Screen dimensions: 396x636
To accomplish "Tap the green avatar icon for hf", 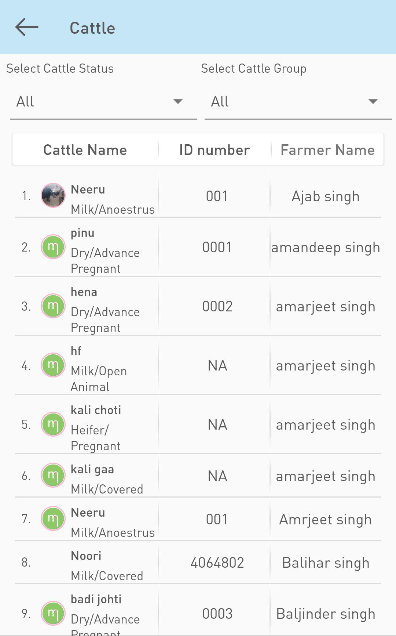I will tap(53, 365).
